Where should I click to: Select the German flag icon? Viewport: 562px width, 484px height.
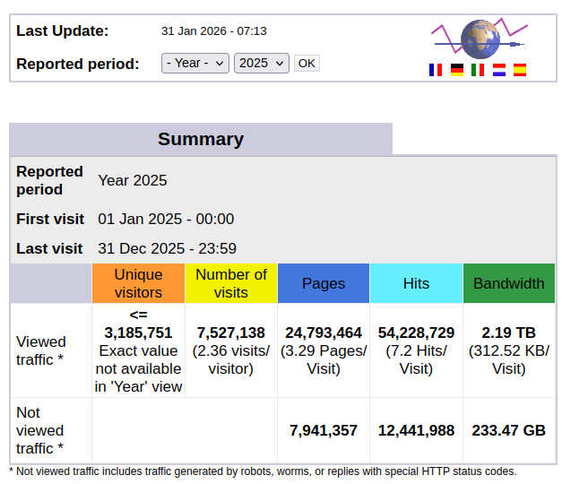(457, 70)
